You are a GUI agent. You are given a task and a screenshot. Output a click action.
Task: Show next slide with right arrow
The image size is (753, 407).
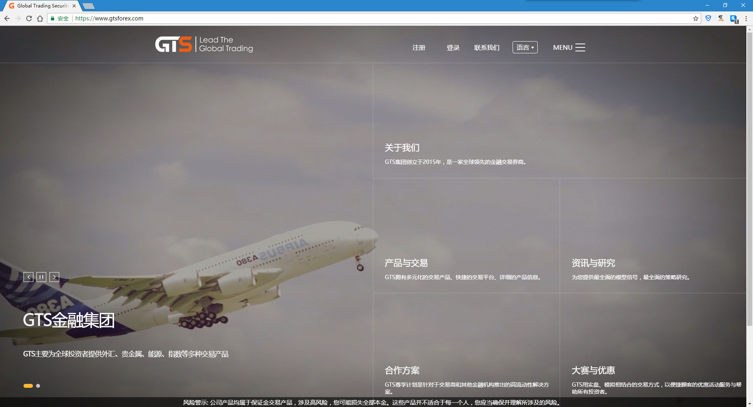[x=55, y=277]
